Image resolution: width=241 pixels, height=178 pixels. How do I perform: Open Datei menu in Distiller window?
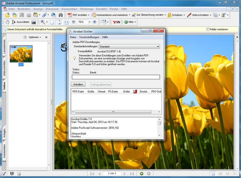coord(73,37)
